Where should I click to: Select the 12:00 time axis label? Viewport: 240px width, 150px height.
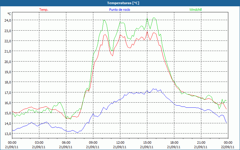(x=120, y=142)
